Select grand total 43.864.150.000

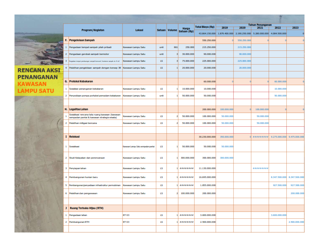pos(207,33)
